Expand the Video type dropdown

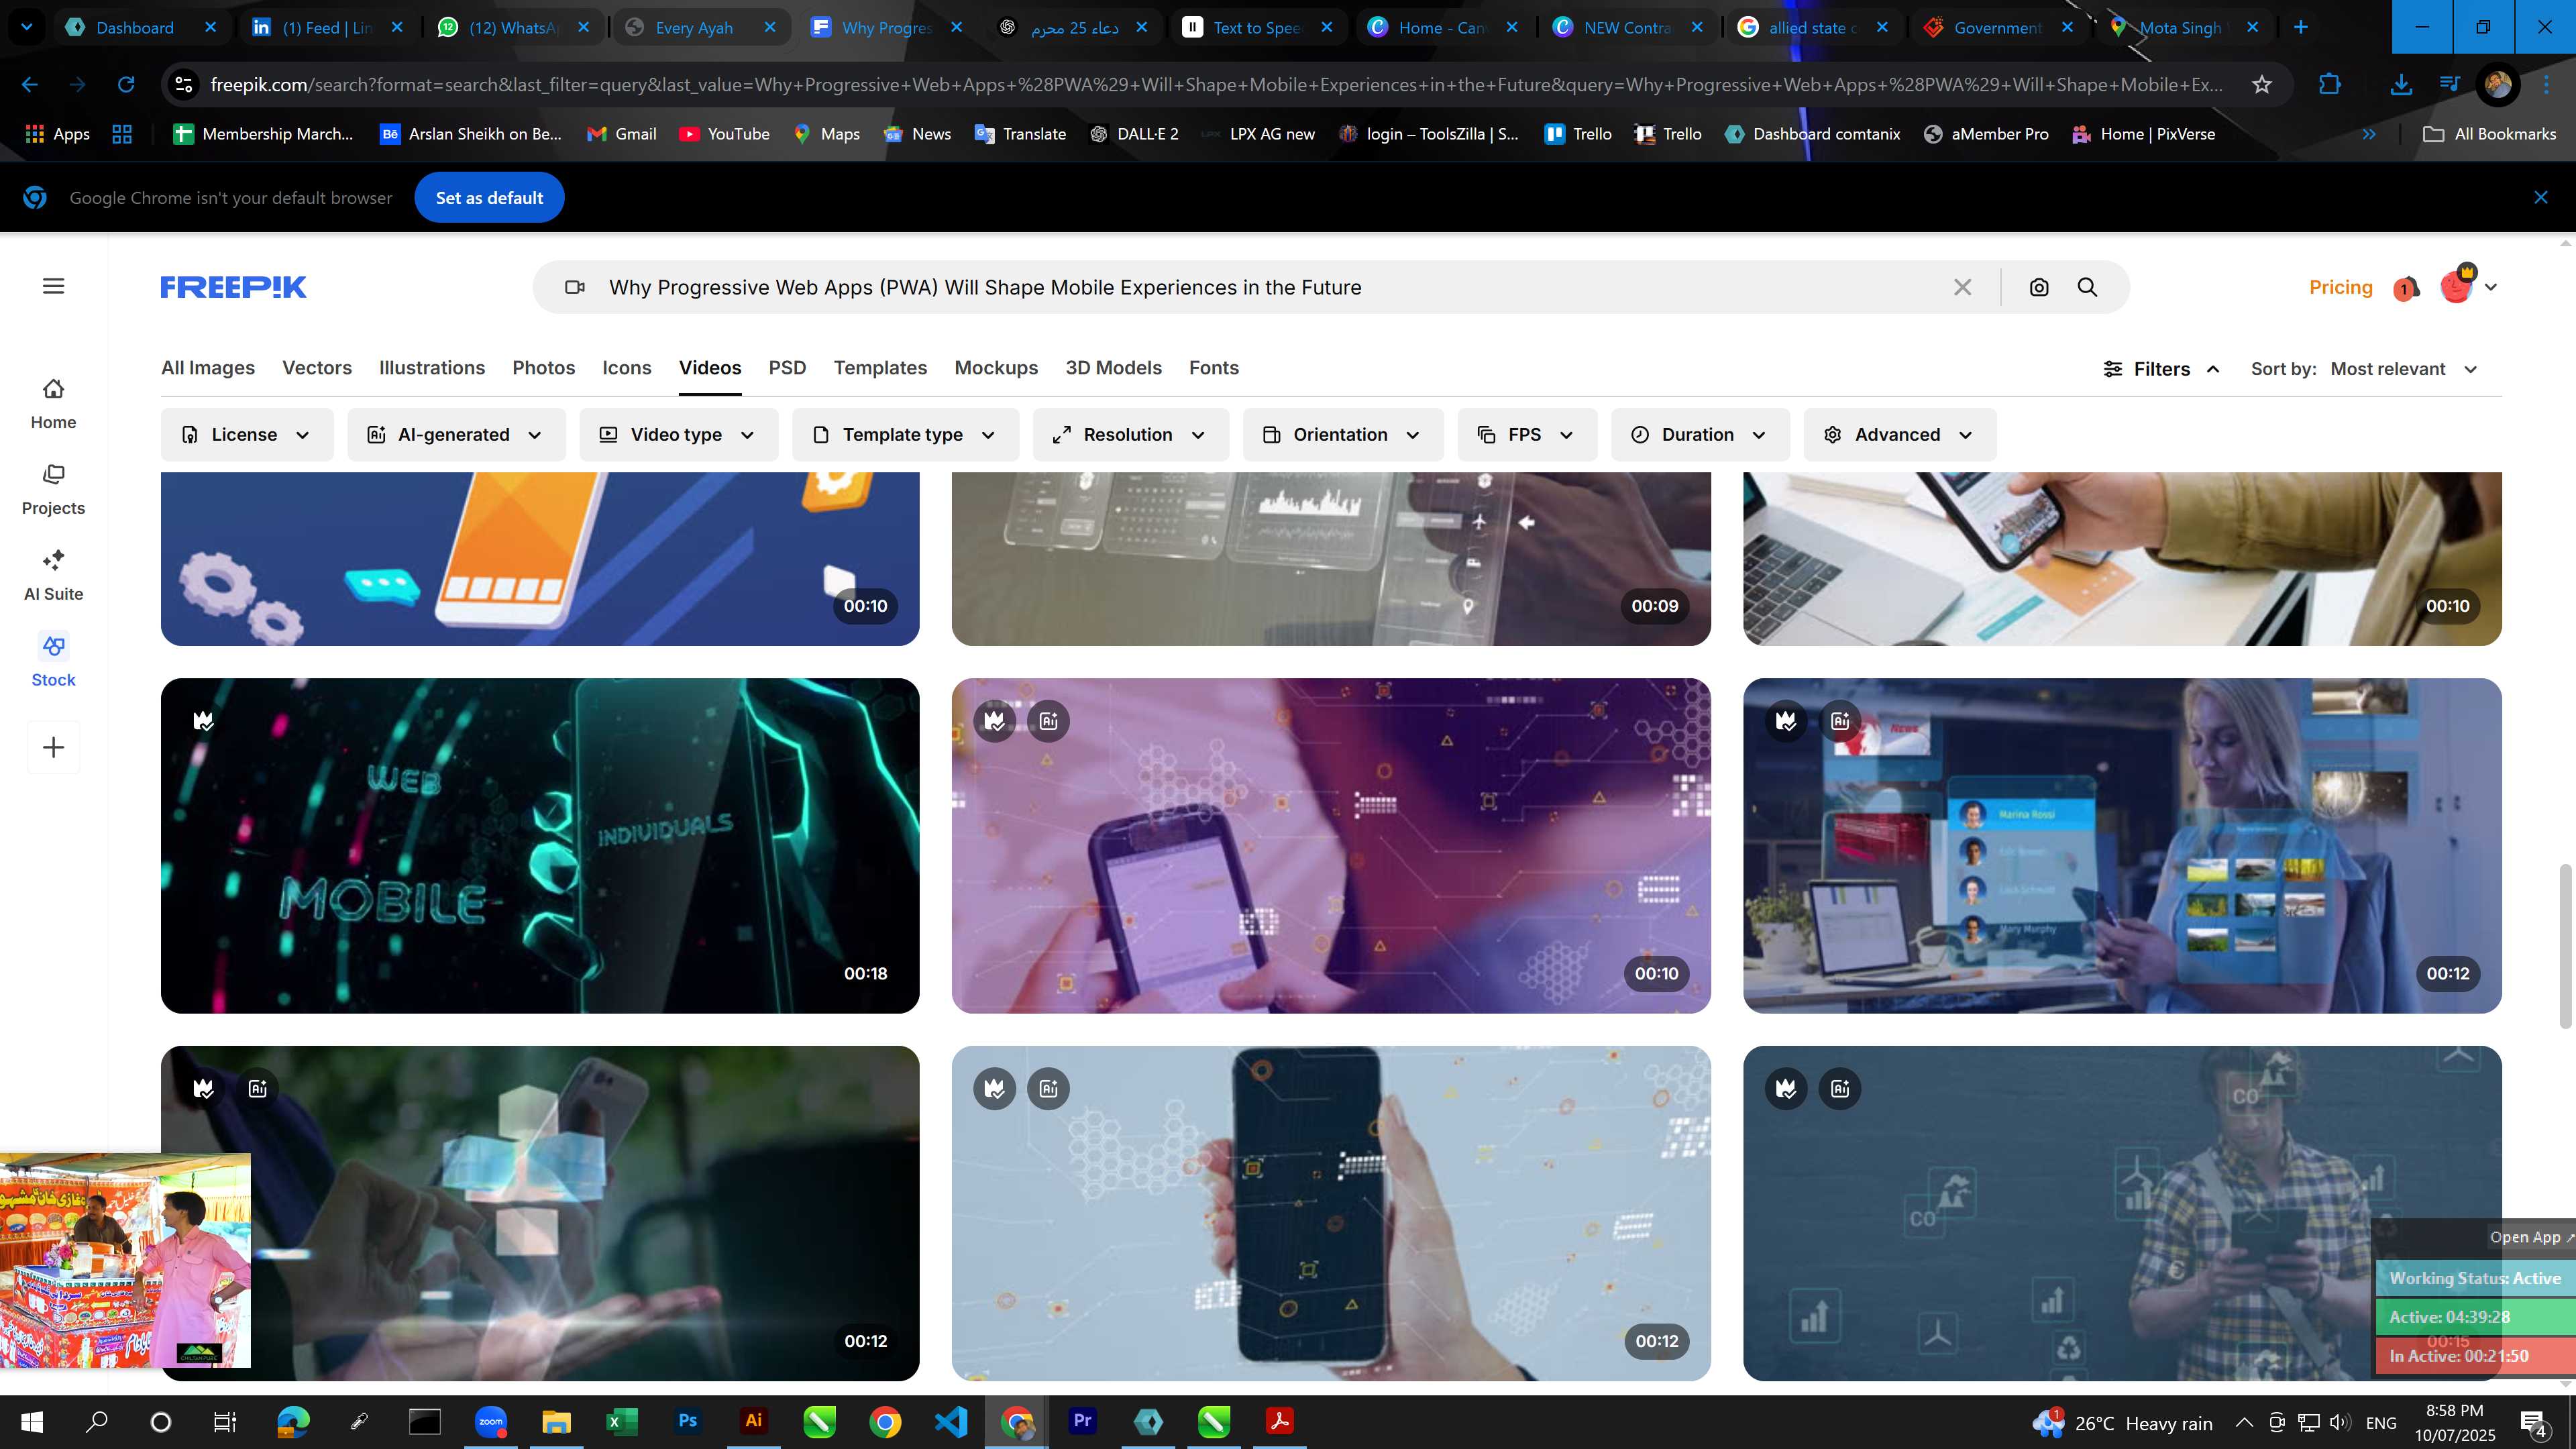678,434
